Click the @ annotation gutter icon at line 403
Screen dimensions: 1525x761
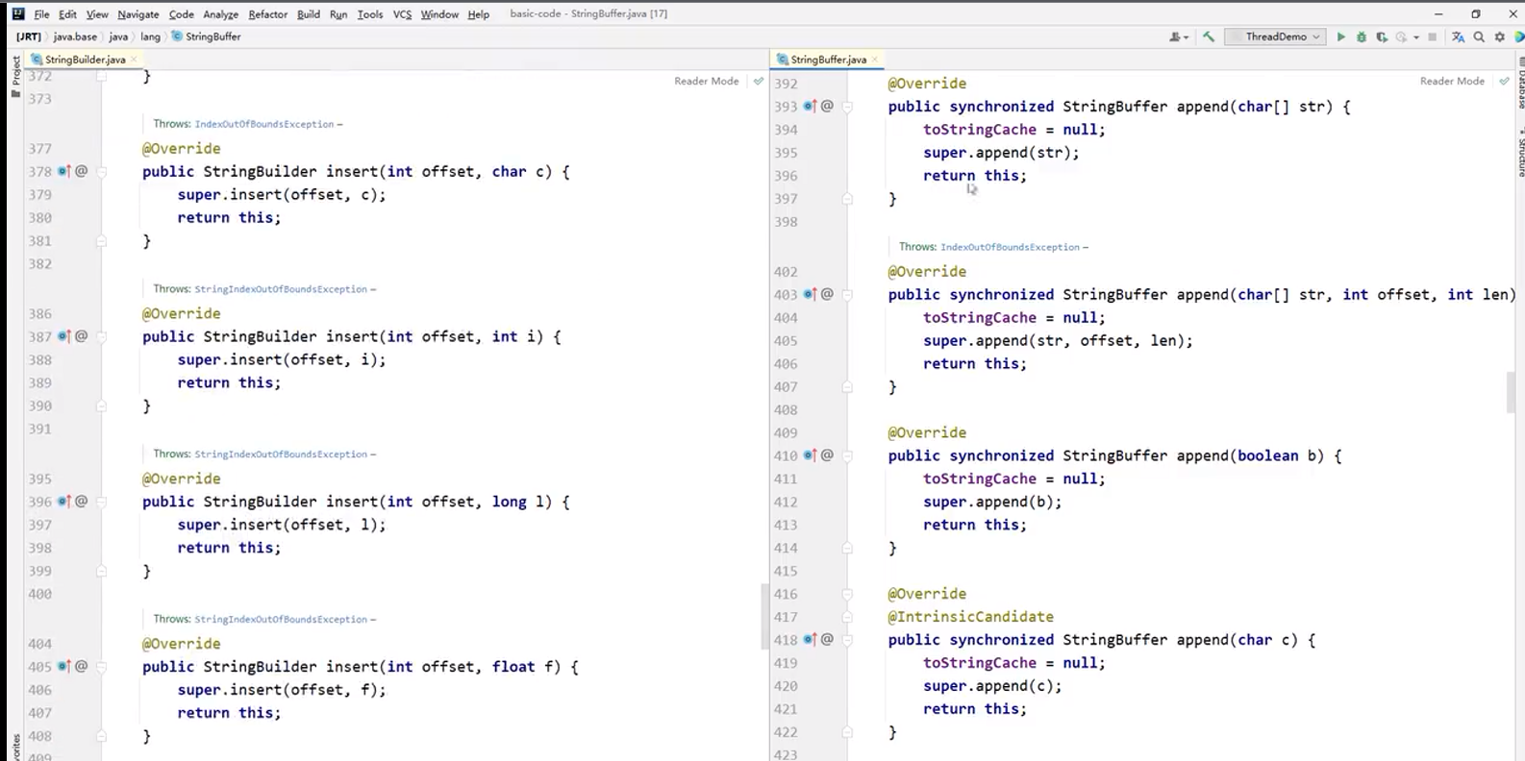click(827, 294)
